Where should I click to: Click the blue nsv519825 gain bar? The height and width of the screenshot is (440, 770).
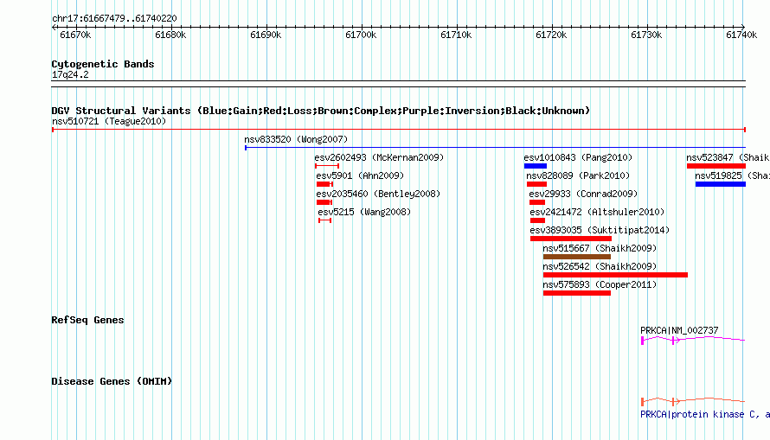point(721,184)
